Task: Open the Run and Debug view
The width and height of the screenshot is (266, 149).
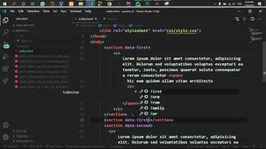Action: point(5,57)
